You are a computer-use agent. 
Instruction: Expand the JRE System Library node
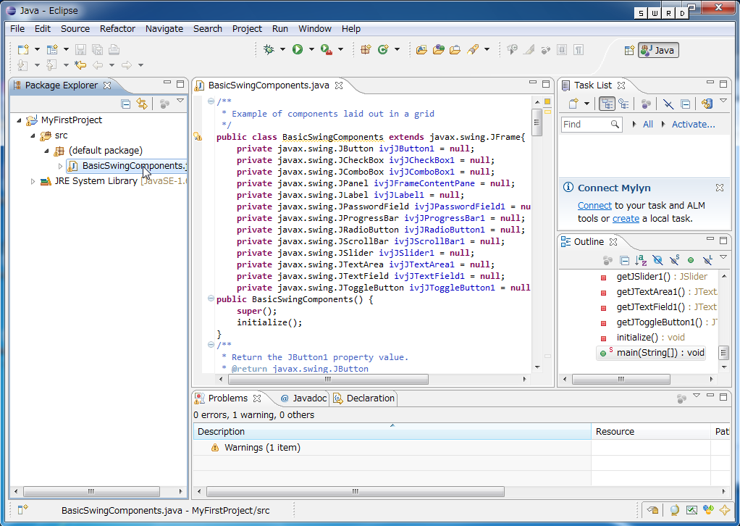tap(33, 181)
